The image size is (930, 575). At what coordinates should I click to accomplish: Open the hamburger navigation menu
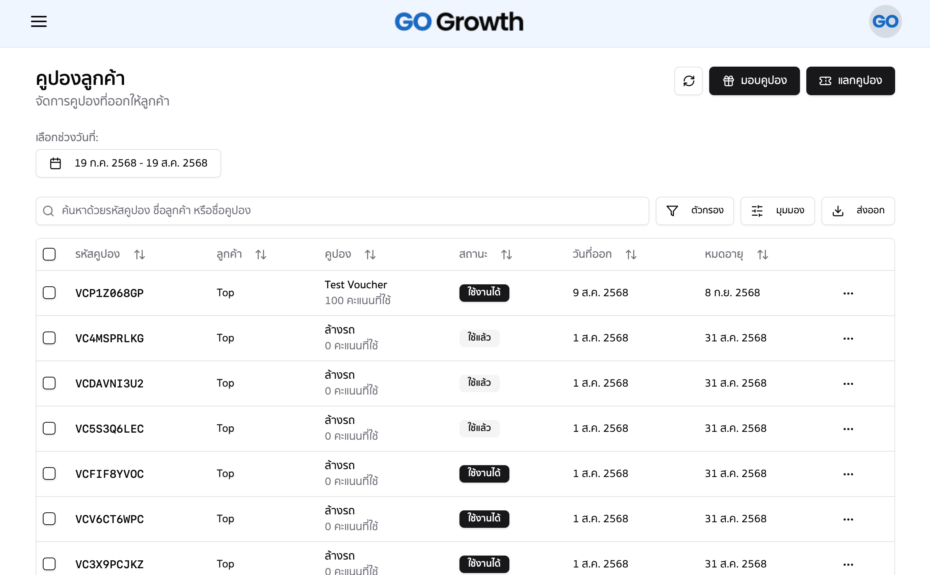tap(39, 21)
